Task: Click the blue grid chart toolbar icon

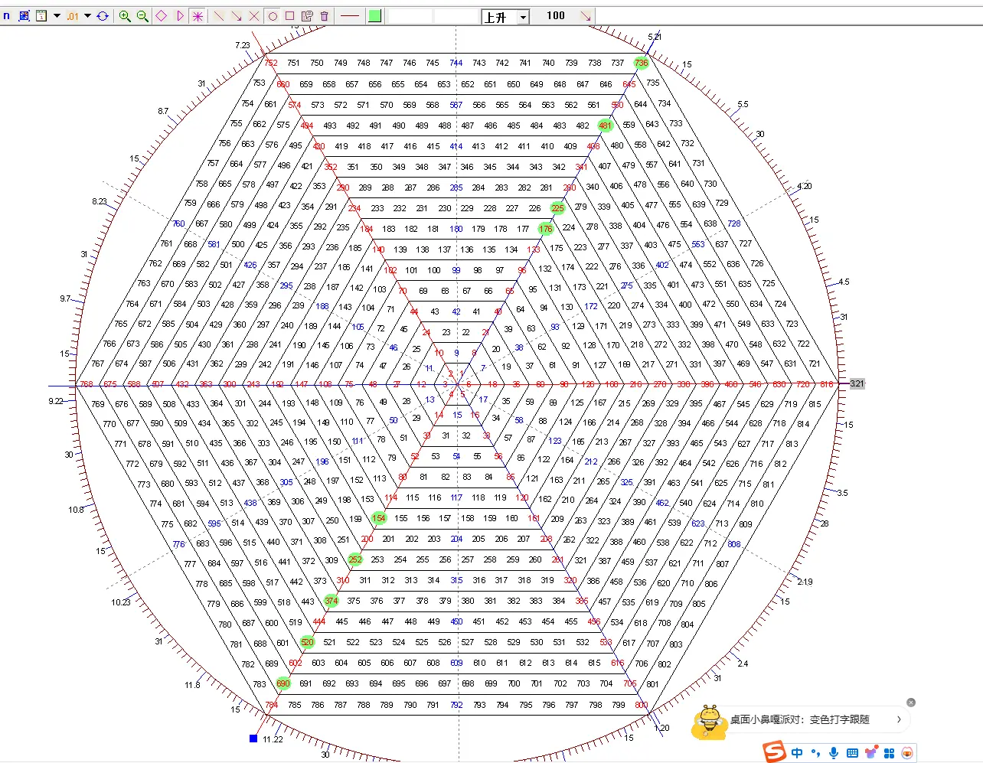Action: tap(24, 15)
